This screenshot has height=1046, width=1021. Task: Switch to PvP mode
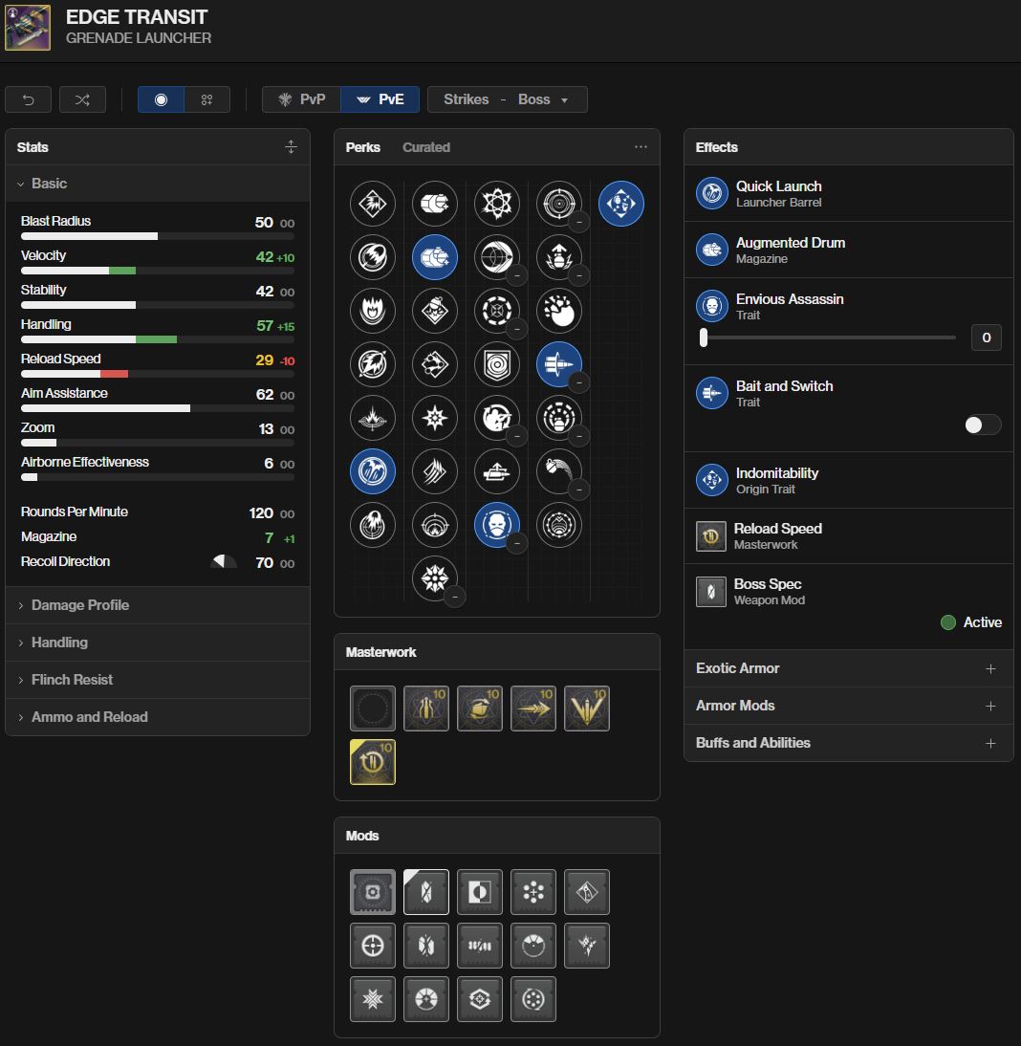pos(301,99)
